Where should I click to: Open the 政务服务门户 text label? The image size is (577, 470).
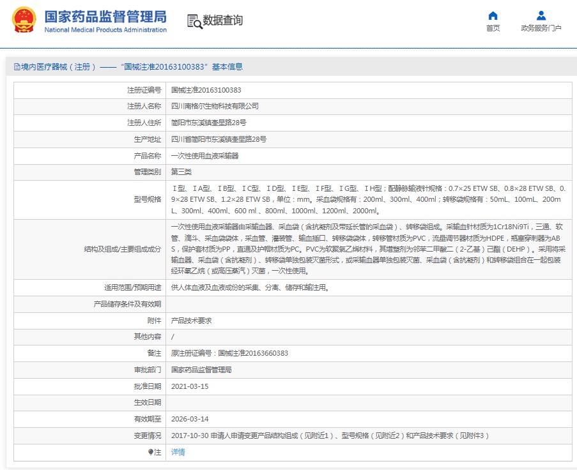541,29
